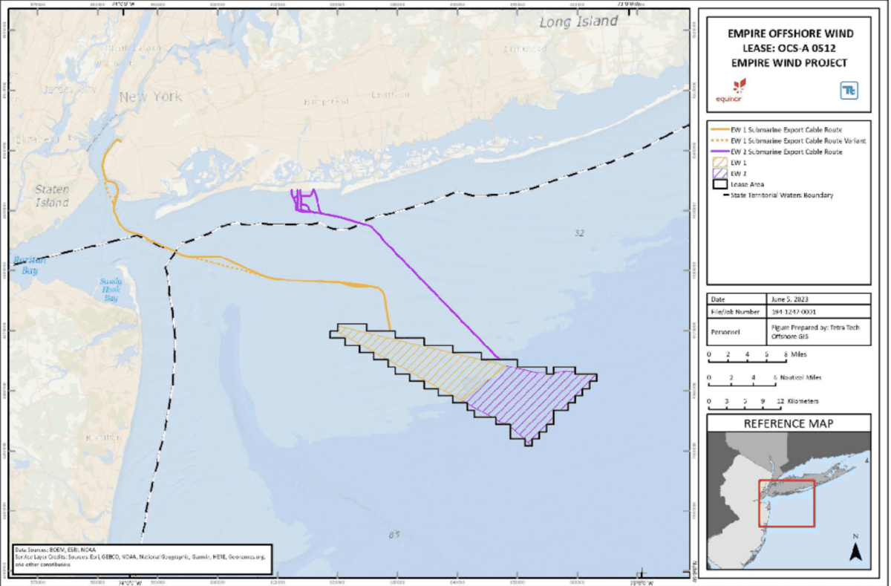Click the State Territorial Waters Boundary legend dash
This screenshot has width=891, height=586.
tap(726, 195)
